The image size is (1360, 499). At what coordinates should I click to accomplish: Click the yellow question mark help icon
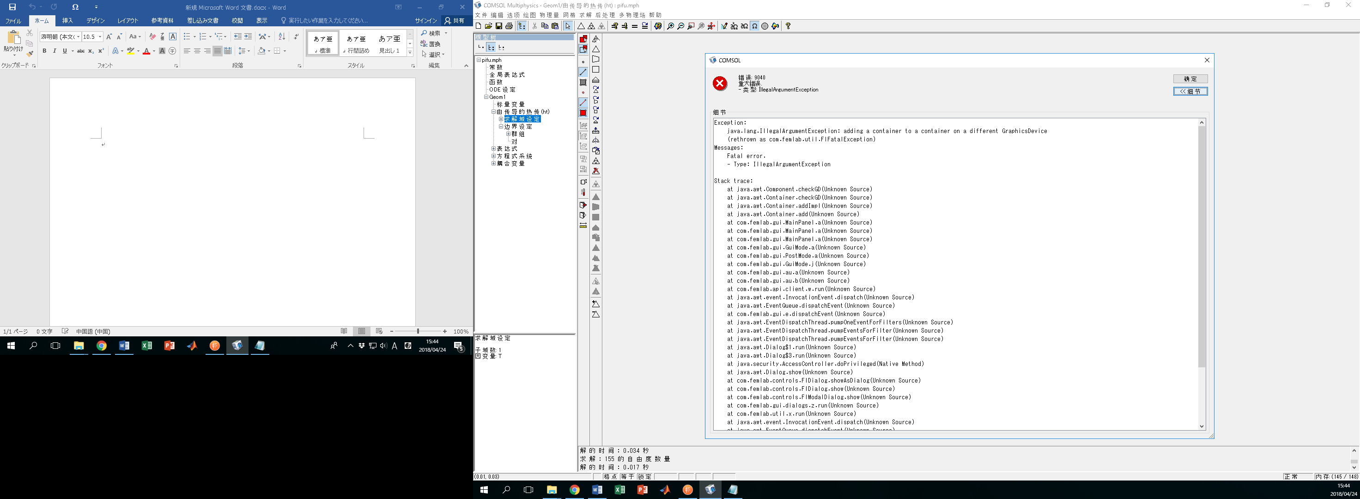pyautogui.click(x=788, y=26)
